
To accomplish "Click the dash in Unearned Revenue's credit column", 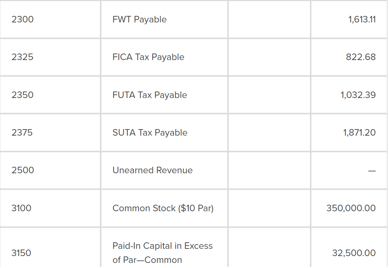I will coord(372,171).
